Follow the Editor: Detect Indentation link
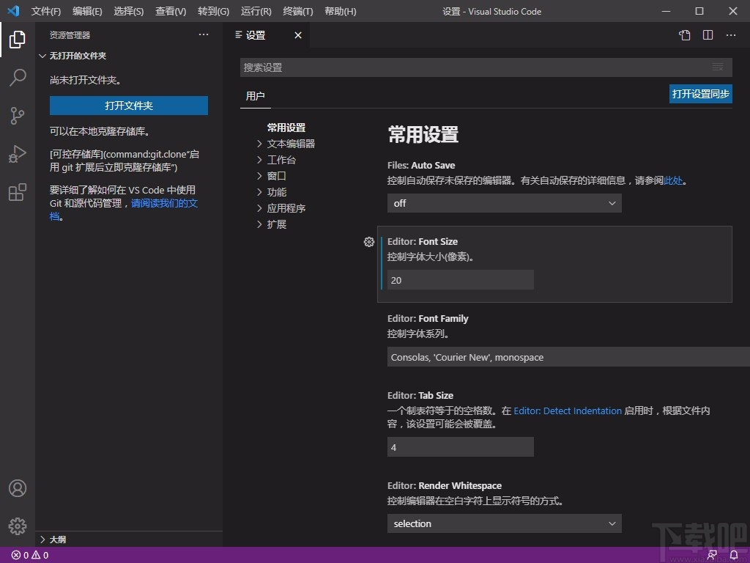The width and height of the screenshot is (750, 563). pos(568,411)
